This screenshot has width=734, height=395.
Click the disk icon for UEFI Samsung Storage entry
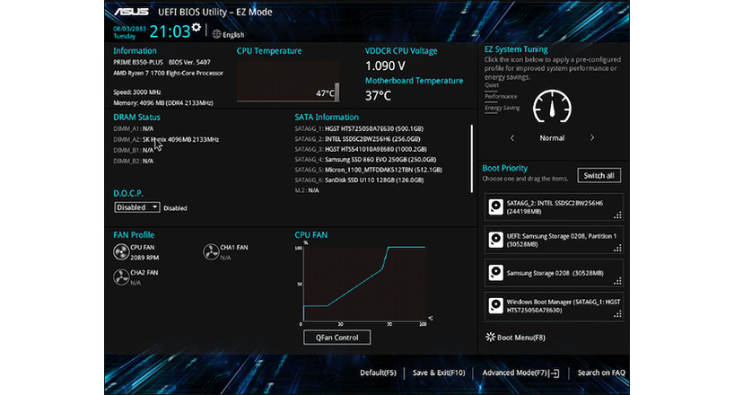(x=495, y=240)
